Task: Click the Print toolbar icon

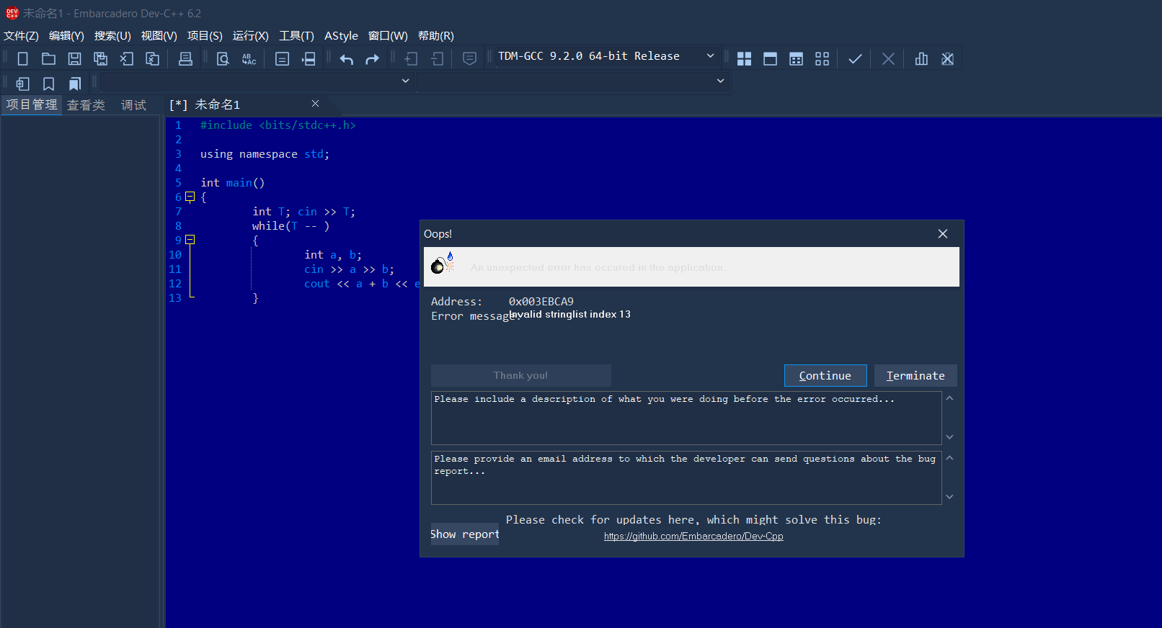Action: tap(185, 59)
